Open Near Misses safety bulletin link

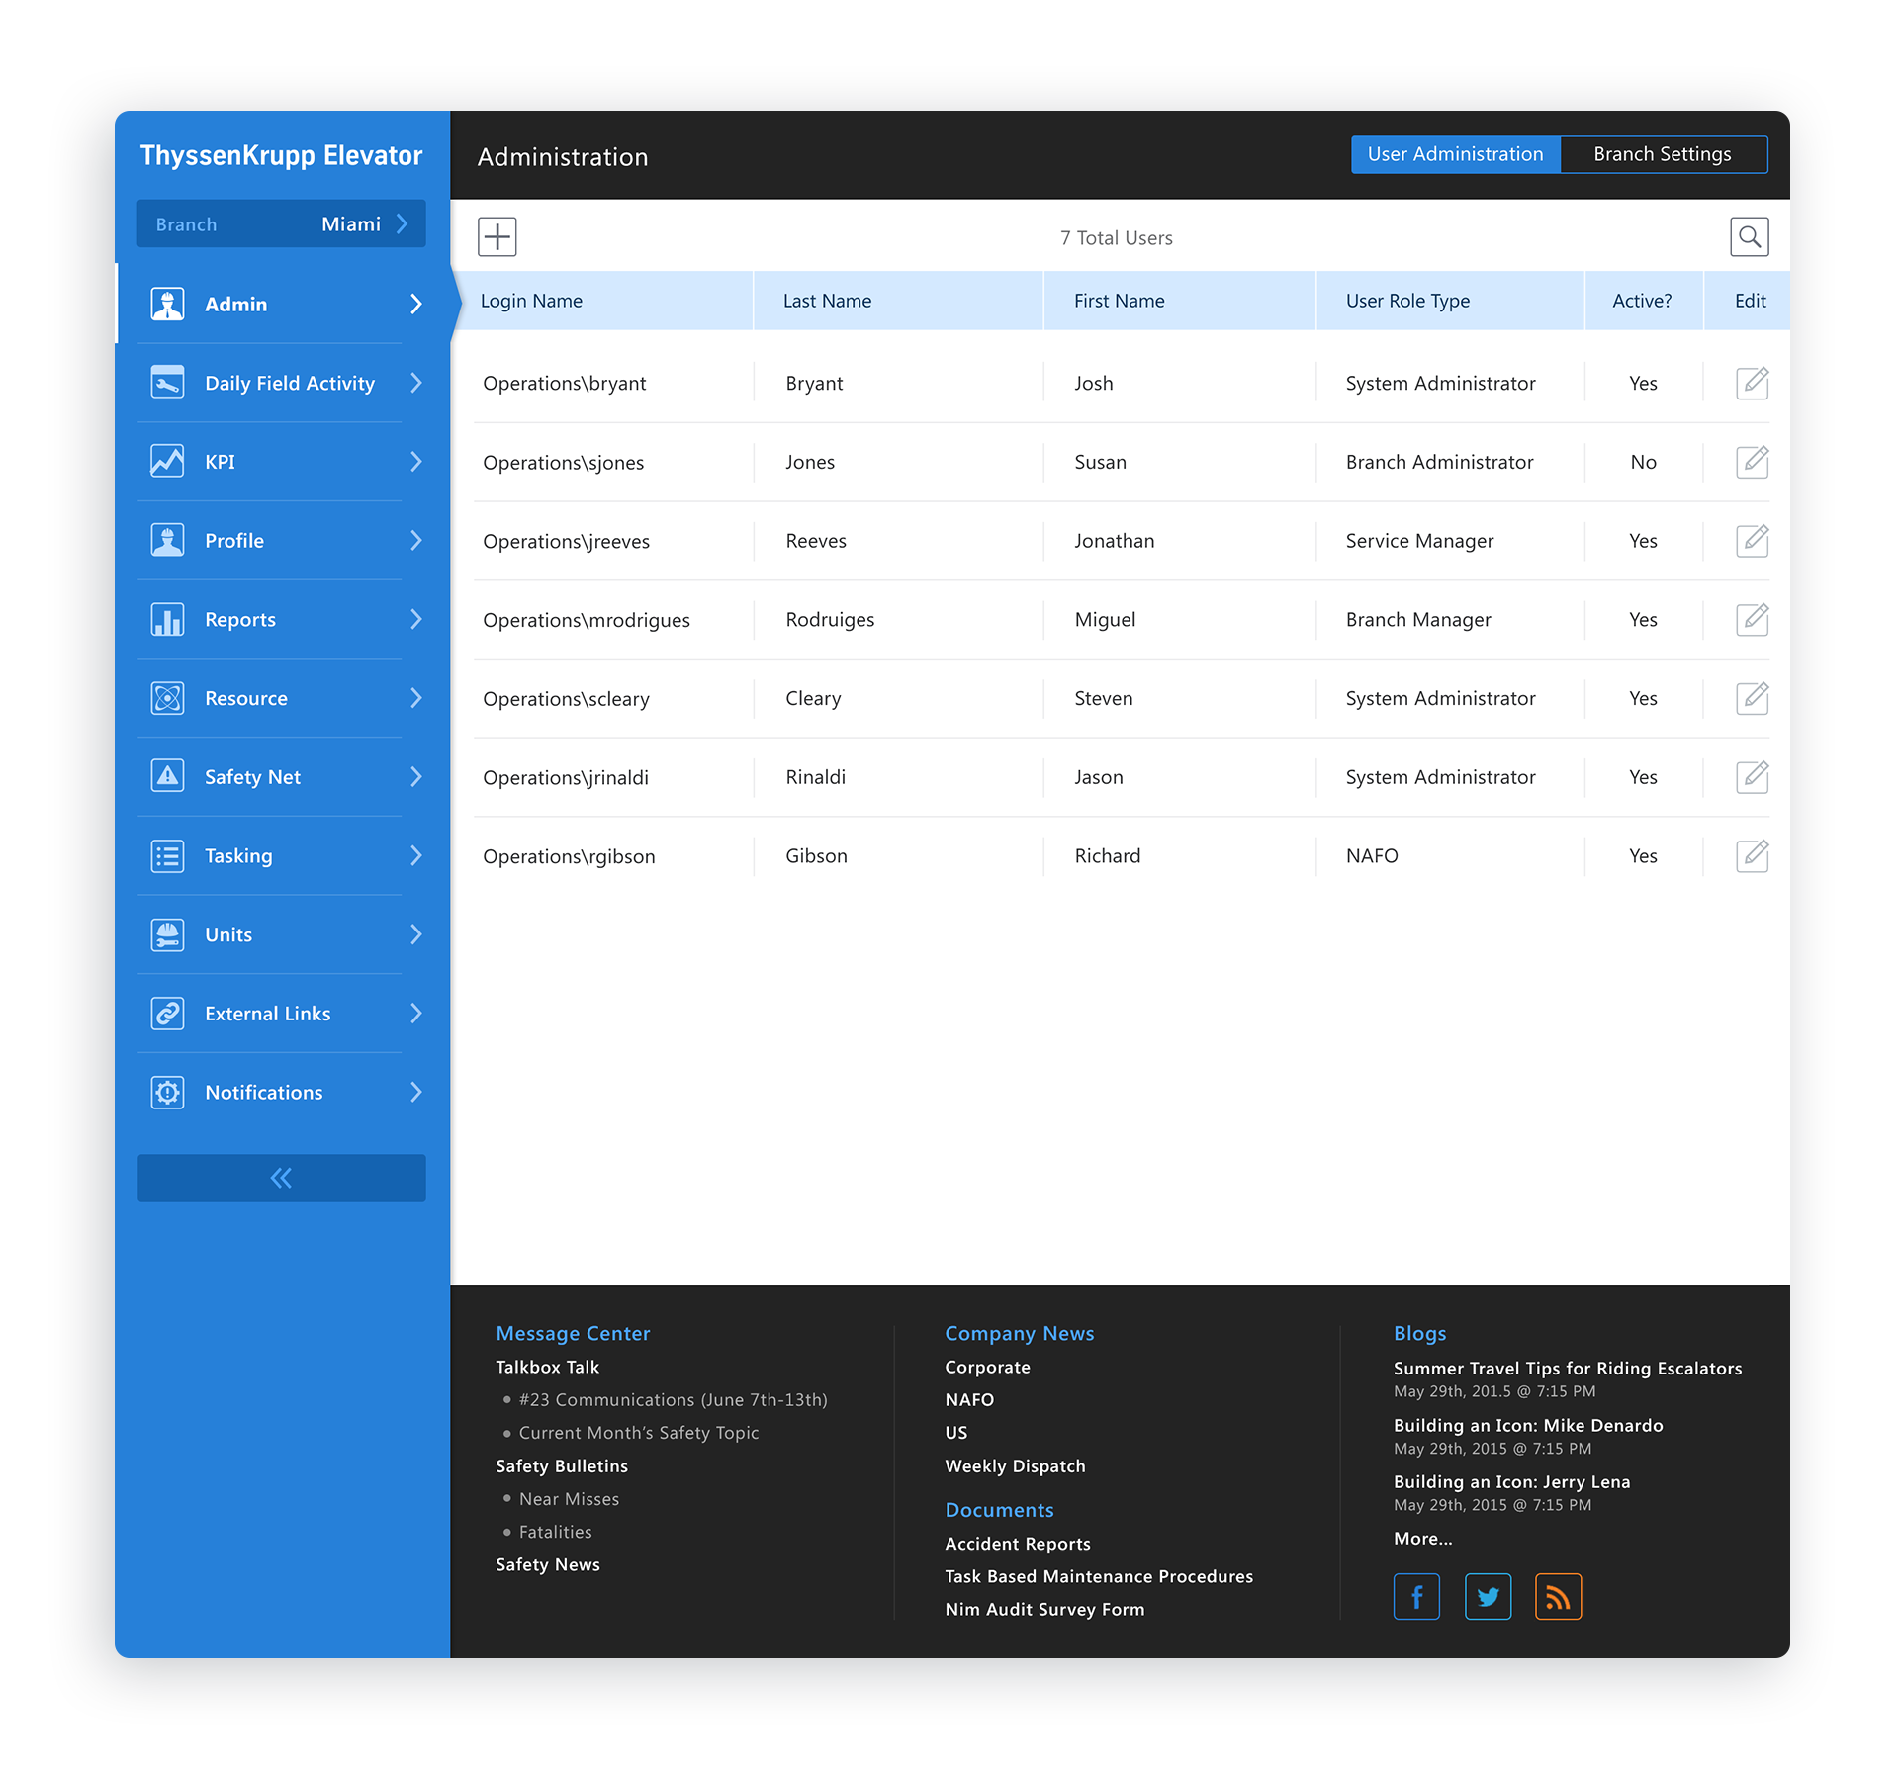569,1499
